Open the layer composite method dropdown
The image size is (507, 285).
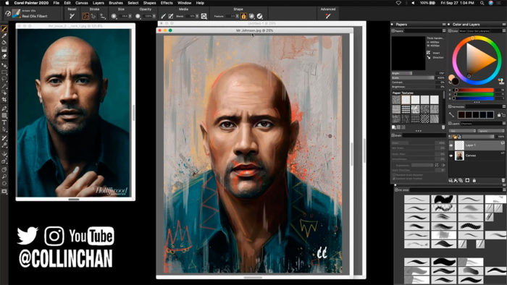coord(462,131)
